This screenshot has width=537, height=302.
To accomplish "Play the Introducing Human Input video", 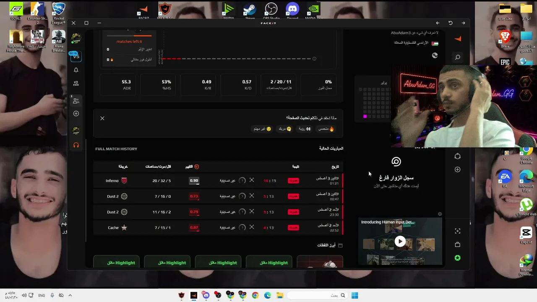I will [400, 242].
